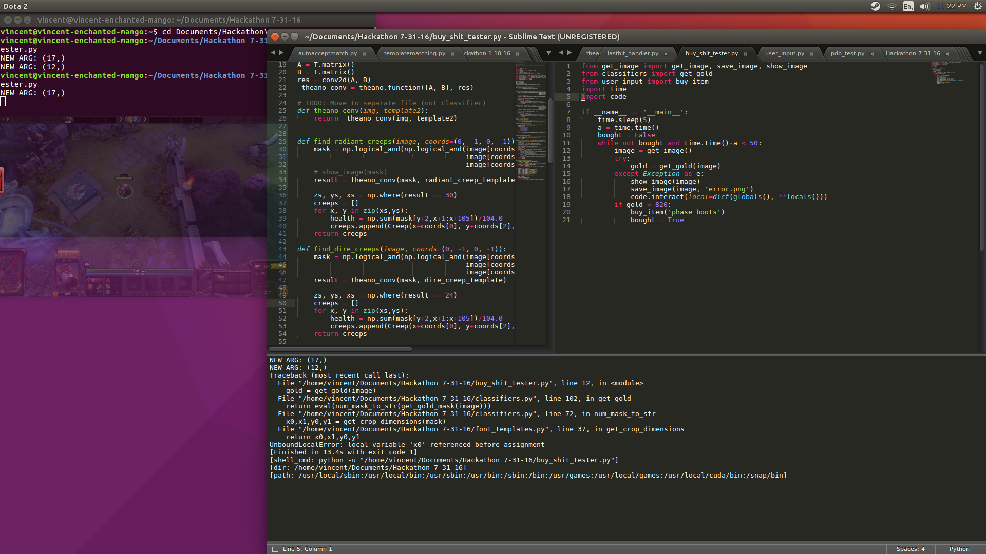
Task: Close the buy_shit_tester.py tab
Action: click(745, 54)
